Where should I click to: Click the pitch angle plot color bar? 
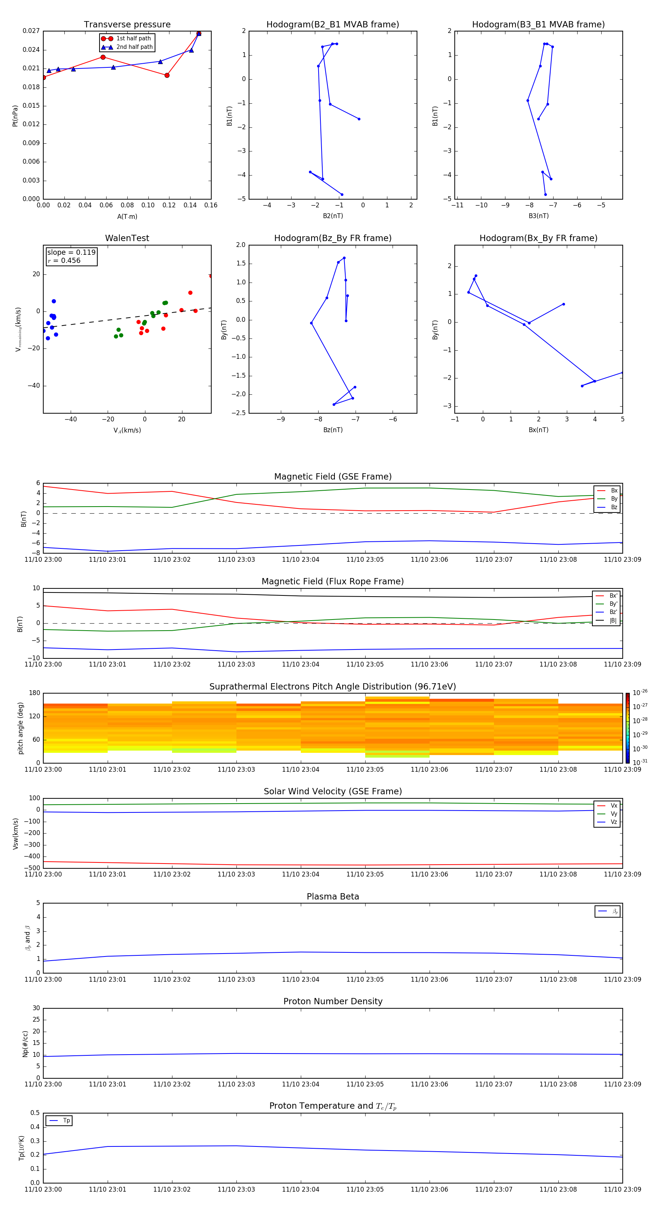[x=628, y=728]
